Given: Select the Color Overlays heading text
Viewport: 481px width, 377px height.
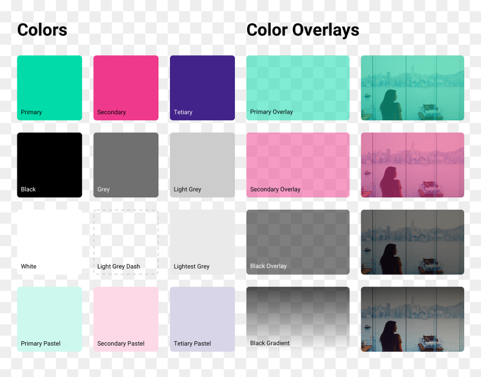Looking at the screenshot, I should click(x=303, y=30).
